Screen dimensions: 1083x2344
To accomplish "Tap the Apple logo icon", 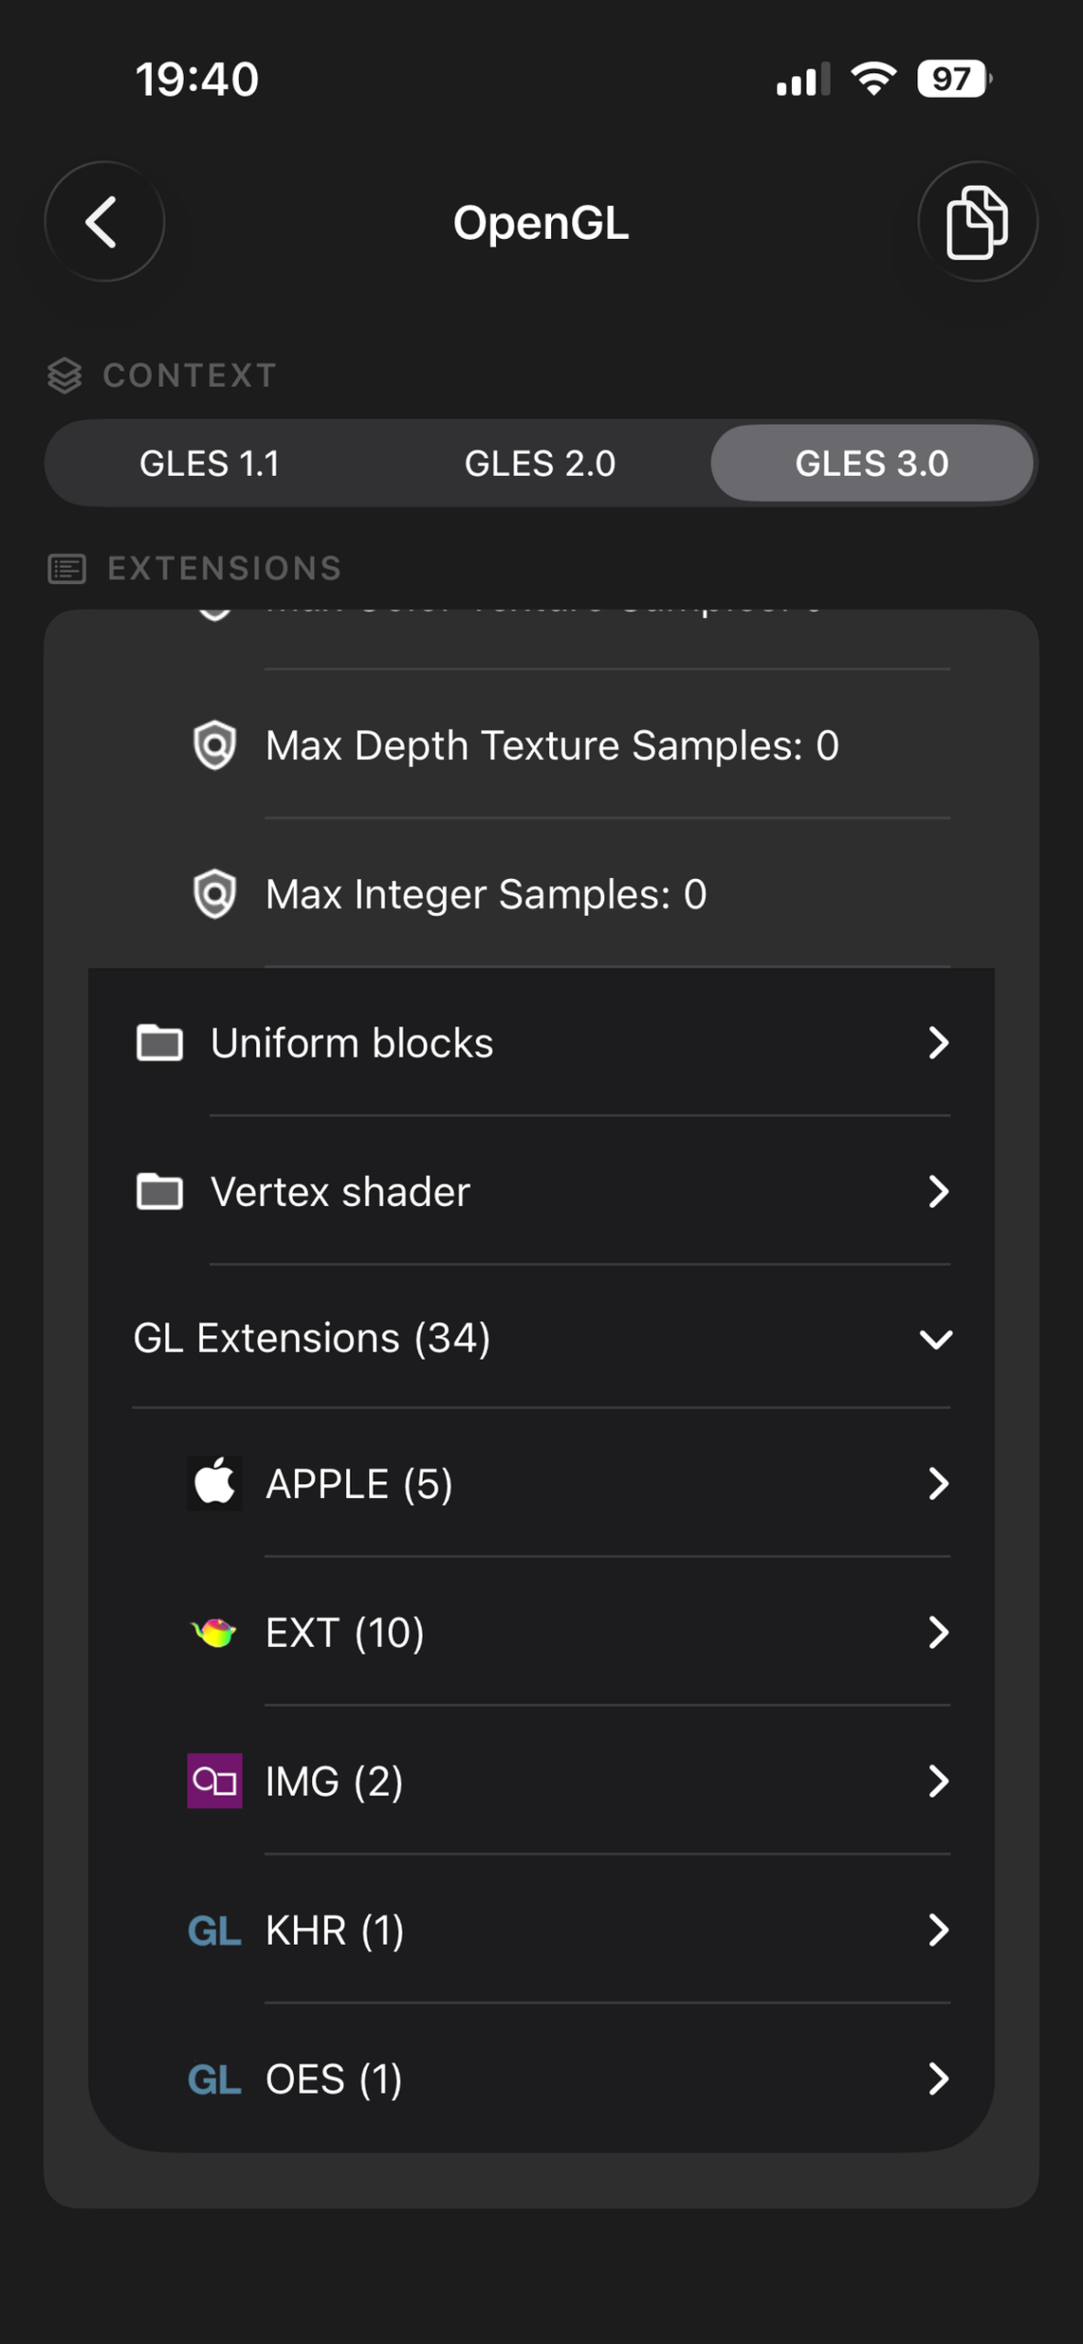I will tap(215, 1482).
